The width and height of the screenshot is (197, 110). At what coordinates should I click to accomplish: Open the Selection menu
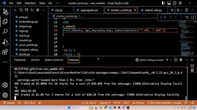pyautogui.click(x=30, y=3)
